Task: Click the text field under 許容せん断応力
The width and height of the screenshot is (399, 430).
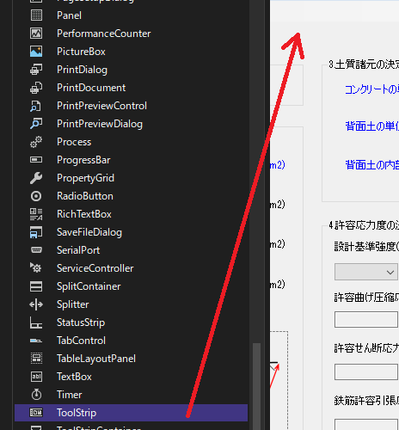Action: pyautogui.click(x=366, y=372)
